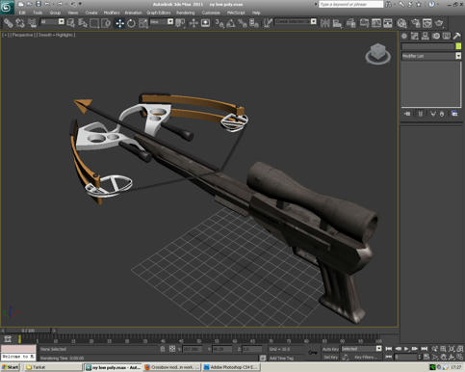Switch to the Create command panel tab

point(404,36)
